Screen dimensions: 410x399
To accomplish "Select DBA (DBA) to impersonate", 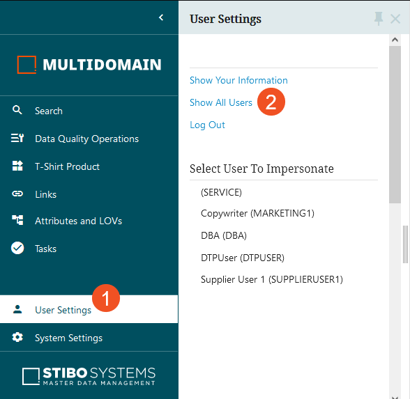I will (224, 235).
